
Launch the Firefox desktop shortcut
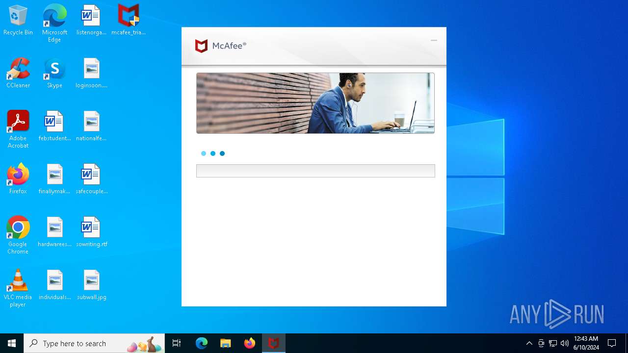[x=18, y=179]
